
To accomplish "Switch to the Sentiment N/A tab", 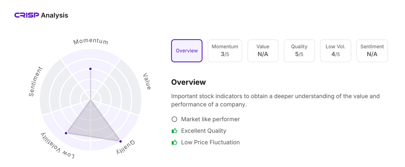I will point(372,51).
